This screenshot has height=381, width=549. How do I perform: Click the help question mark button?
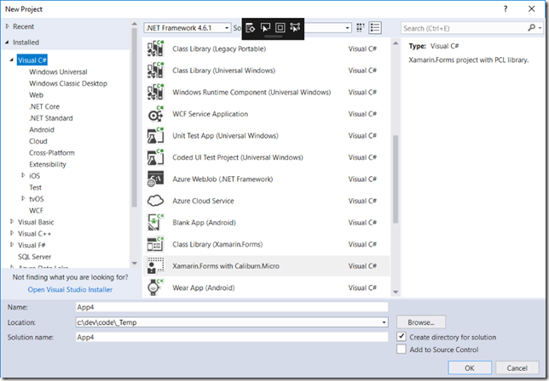click(x=506, y=9)
